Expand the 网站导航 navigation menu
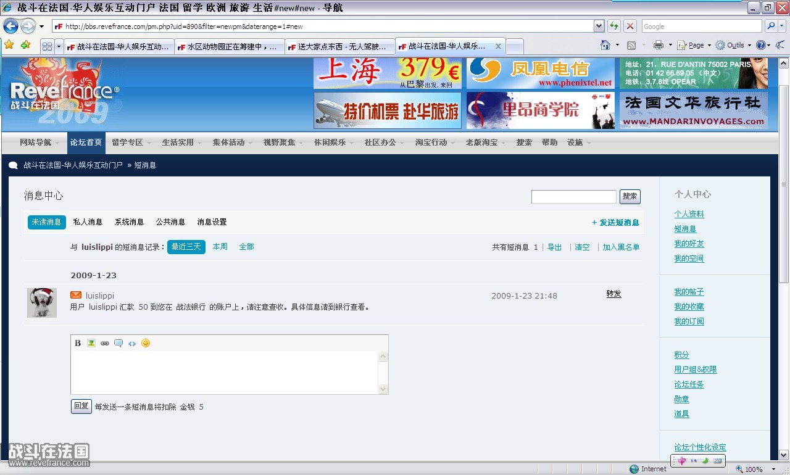Image resolution: width=790 pixels, height=475 pixels. pos(39,142)
